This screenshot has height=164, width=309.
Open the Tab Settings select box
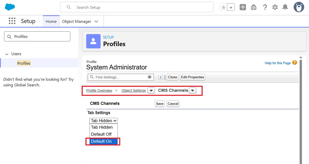104,121
